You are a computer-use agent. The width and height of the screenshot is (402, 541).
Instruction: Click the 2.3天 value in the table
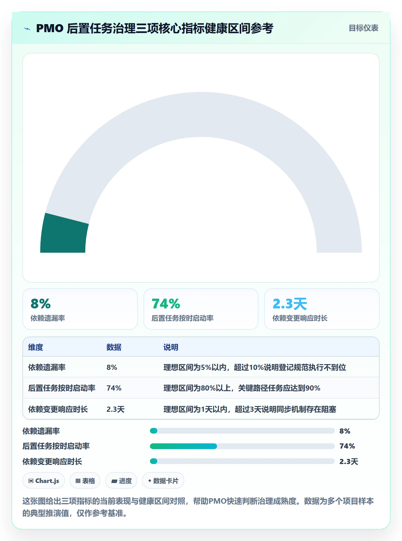115,409
